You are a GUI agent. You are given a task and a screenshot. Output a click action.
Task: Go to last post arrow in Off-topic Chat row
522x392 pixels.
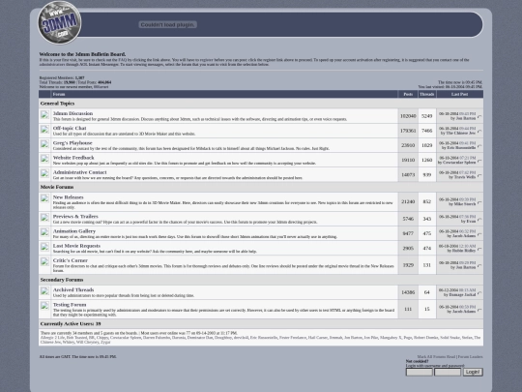[x=479, y=132]
